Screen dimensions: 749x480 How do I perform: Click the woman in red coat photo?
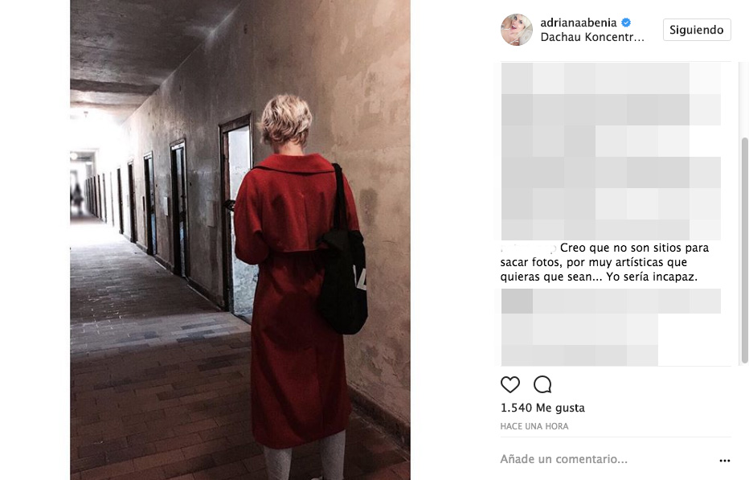[239, 240]
